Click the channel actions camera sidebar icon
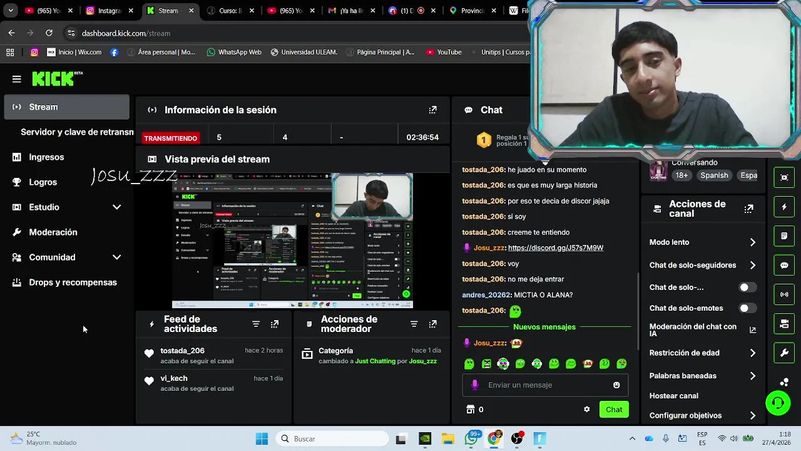This screenshot has height=451, width=801. [x=784, y=324]
